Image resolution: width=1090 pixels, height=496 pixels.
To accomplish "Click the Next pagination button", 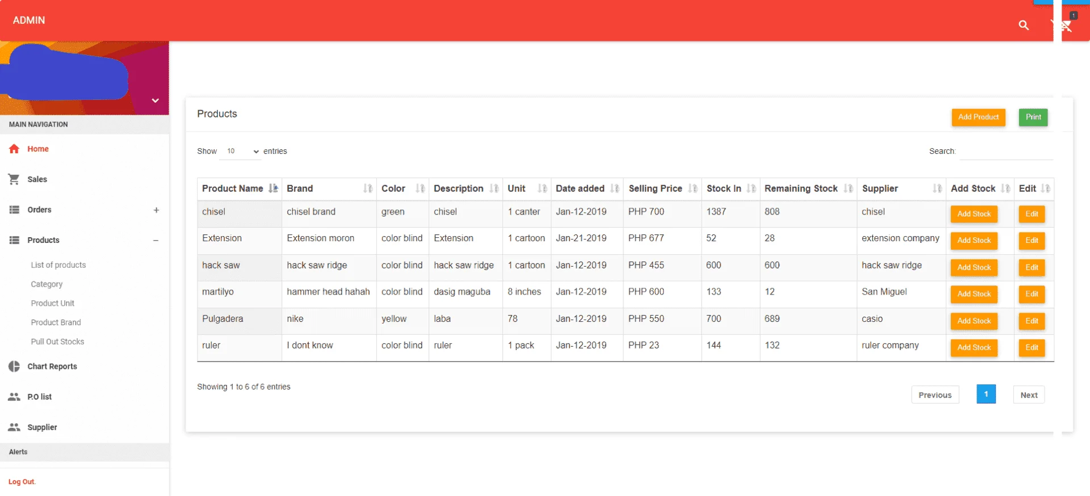I will (x=1029, y=395).
